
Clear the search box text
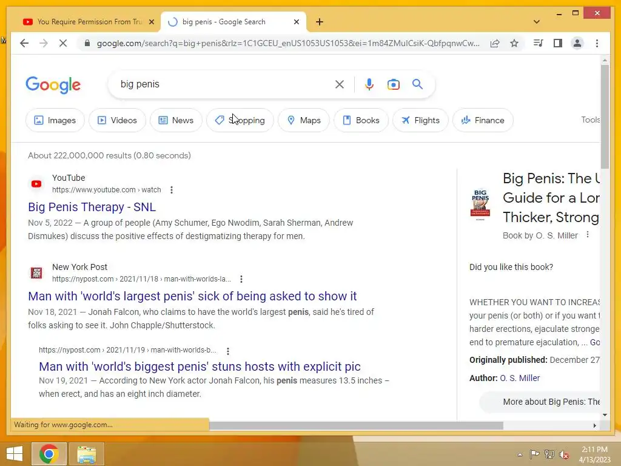(340, 84)
